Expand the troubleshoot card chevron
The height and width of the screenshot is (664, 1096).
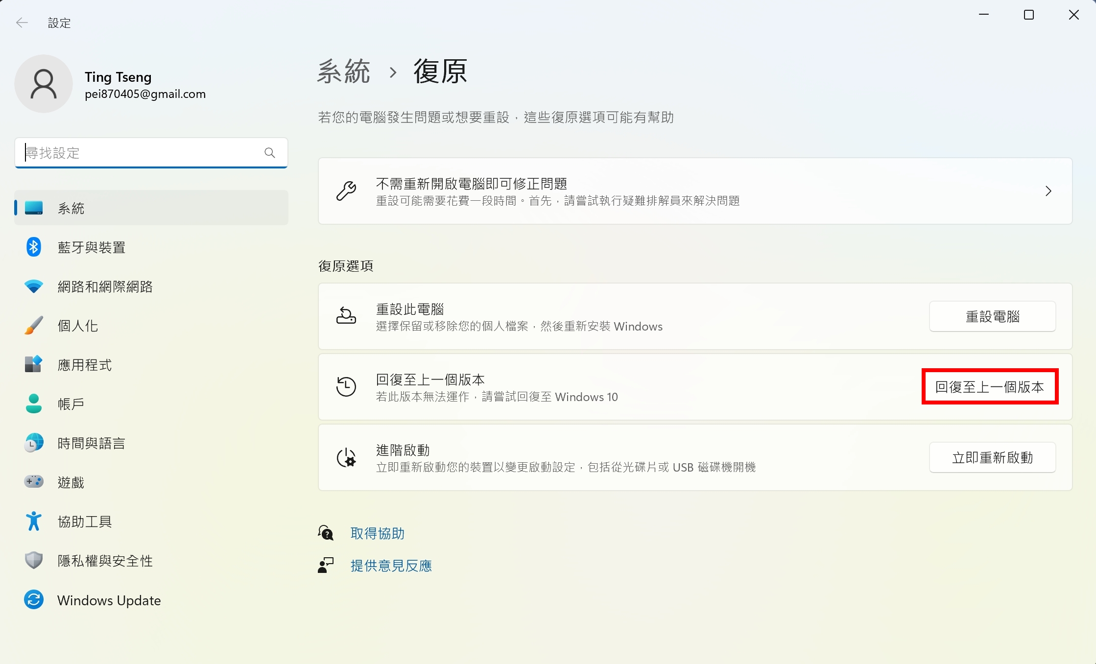click(1048, 191)
